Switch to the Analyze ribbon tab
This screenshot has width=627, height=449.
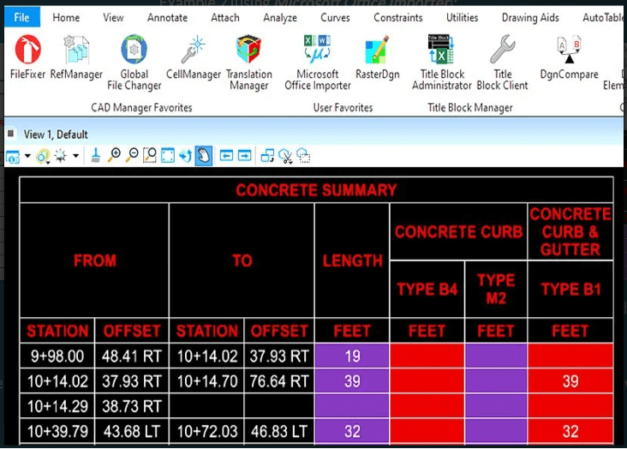click(x=280, y=17)
